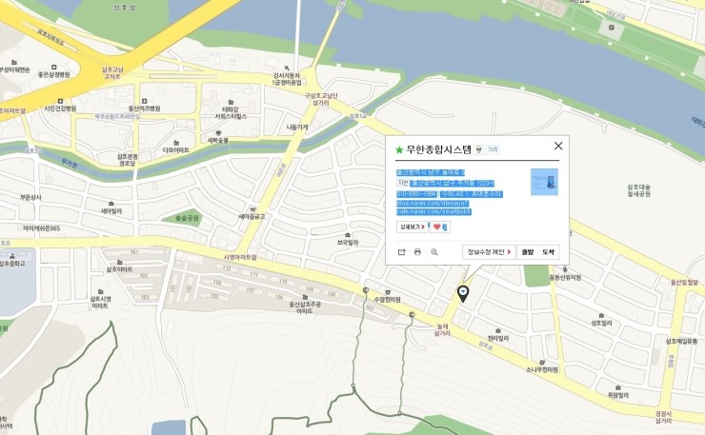Viewport: 705px width, 435px height.
Task: Click the 부문상시 map label
Action: pos(30,197)
